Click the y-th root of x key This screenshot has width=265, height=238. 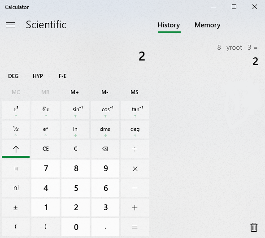[45, 110]
